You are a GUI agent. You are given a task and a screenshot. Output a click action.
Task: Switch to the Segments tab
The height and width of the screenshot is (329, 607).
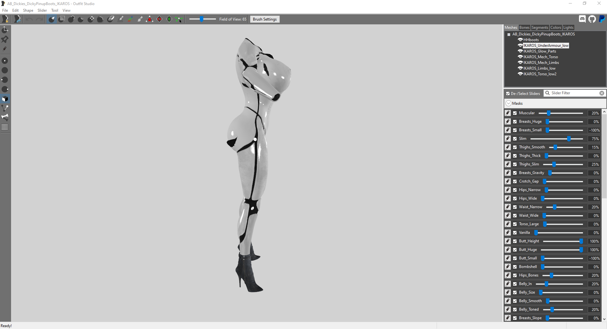[540, 28]
